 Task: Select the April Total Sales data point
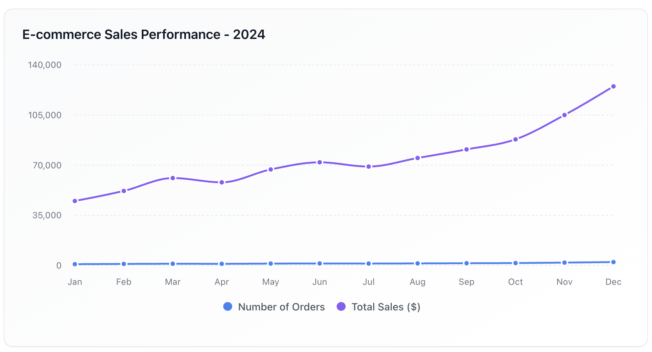coord(222,182)
